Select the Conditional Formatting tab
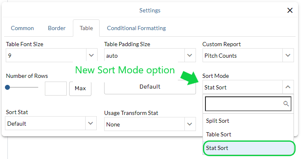Viewport: 303px width, 159px height. (x=136, y=28)
